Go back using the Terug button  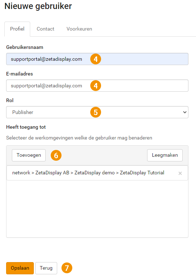coord(46,268)
